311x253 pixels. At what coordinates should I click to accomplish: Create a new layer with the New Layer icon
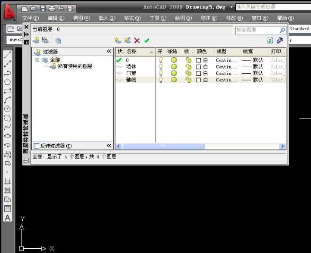click(118, 40)
